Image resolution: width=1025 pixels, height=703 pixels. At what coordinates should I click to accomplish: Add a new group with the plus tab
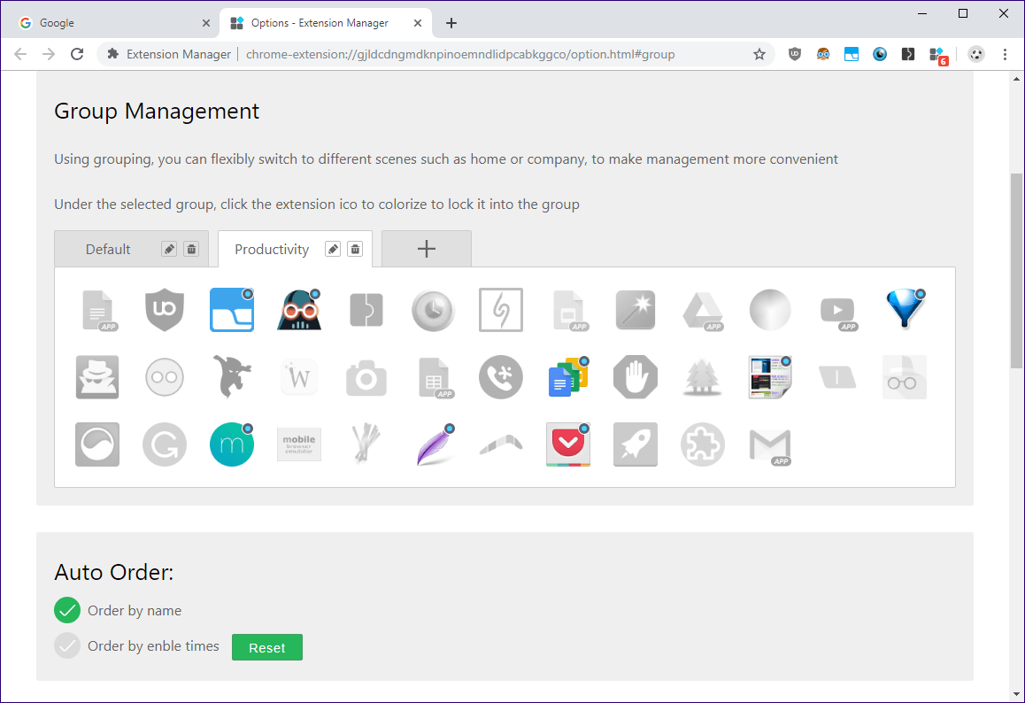(427, 249)
